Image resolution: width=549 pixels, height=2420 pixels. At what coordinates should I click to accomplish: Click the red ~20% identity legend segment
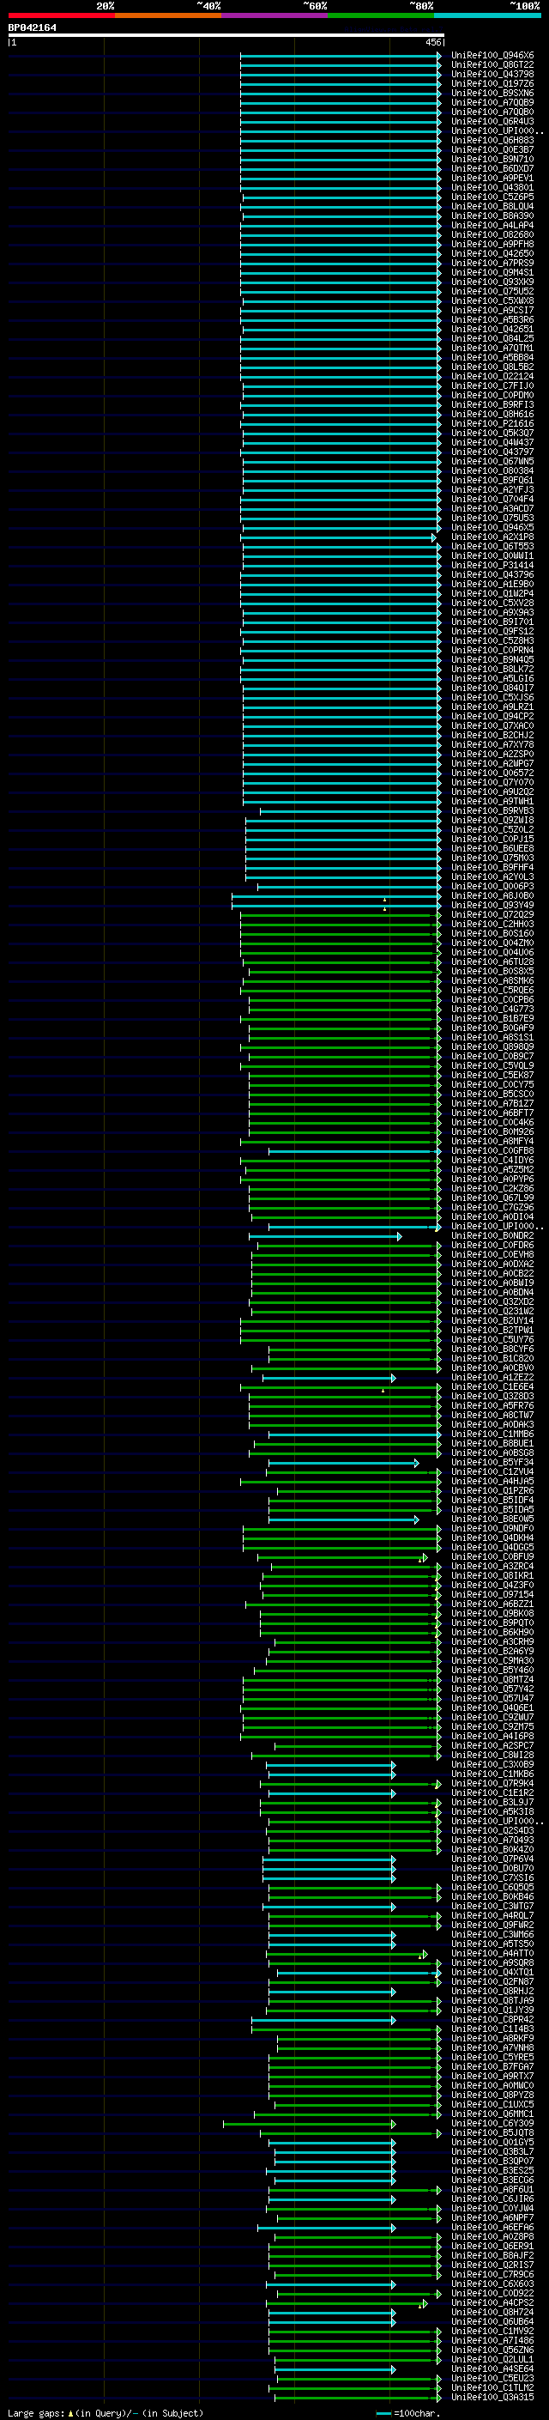pyautogui.click(x=61, y=15)
